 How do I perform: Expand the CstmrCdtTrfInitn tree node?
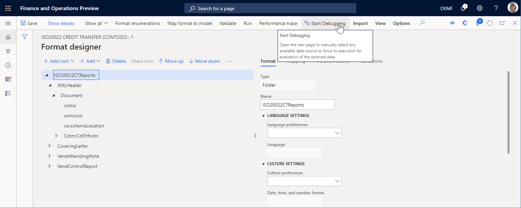click(x=56, y=136)
